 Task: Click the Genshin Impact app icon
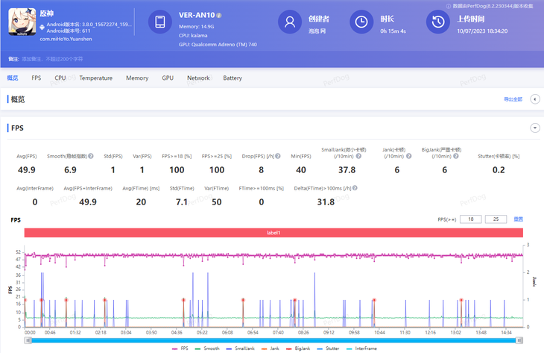click(x=22, y=24)
